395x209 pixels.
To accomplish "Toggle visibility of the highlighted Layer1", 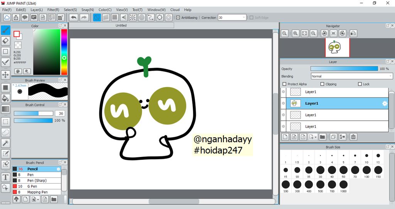I will (x=284, y=103).
